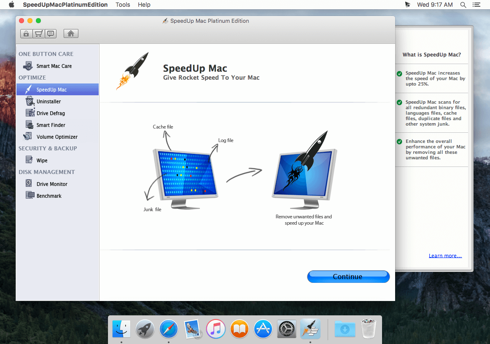Viewport: 490px width, 344px height.
Task: Go to the Home toolbar icon
Action: point(71,33)
